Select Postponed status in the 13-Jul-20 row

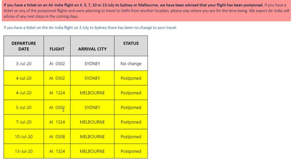click(x=131, y=151)
